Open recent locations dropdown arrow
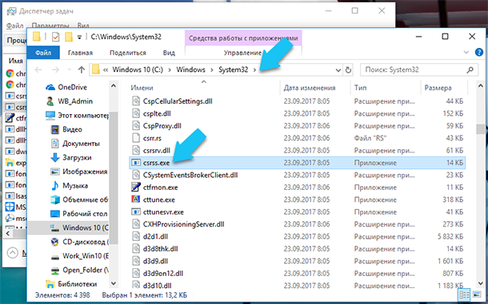 70,69
